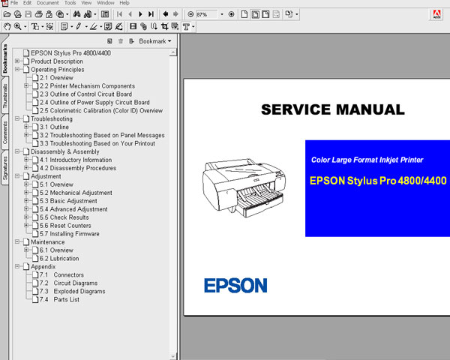Click the Print icon in toolbar
The image size is (450, 360).
click(38, 14)
